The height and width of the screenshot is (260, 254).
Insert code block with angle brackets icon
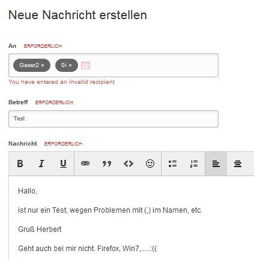click(129, 164)
